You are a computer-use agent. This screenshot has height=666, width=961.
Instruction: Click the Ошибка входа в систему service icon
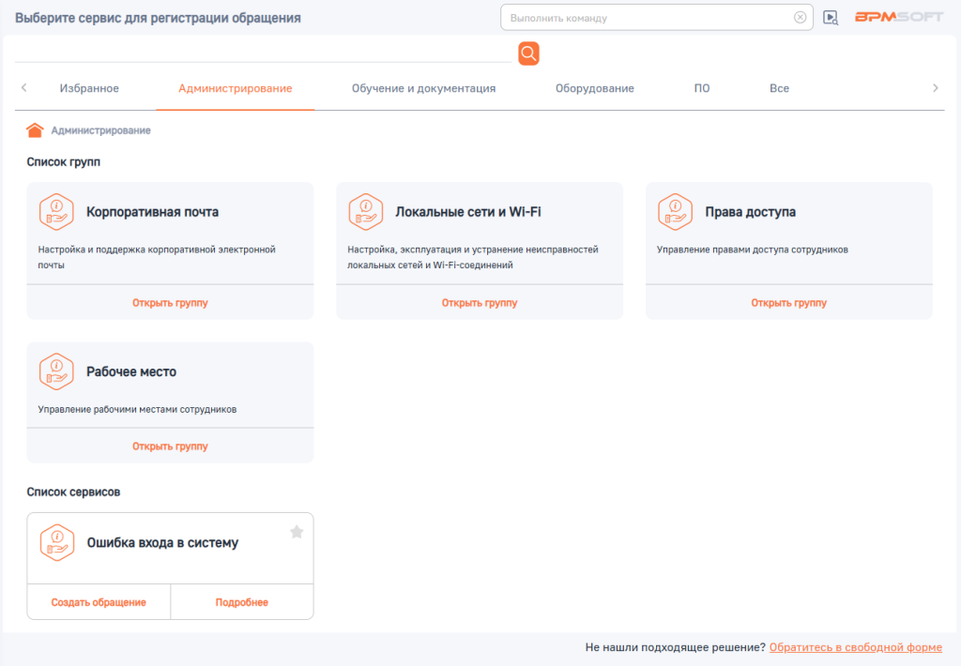[56, 542]
